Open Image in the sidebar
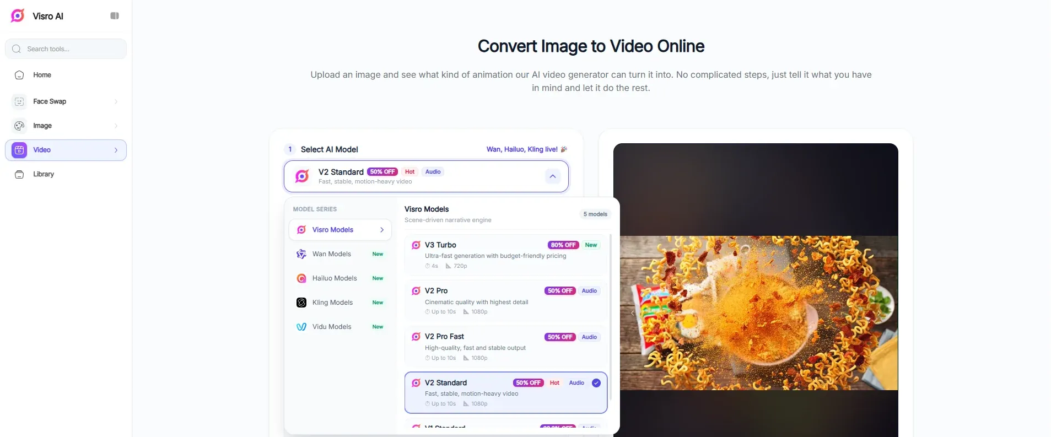 tap(66, 126)
